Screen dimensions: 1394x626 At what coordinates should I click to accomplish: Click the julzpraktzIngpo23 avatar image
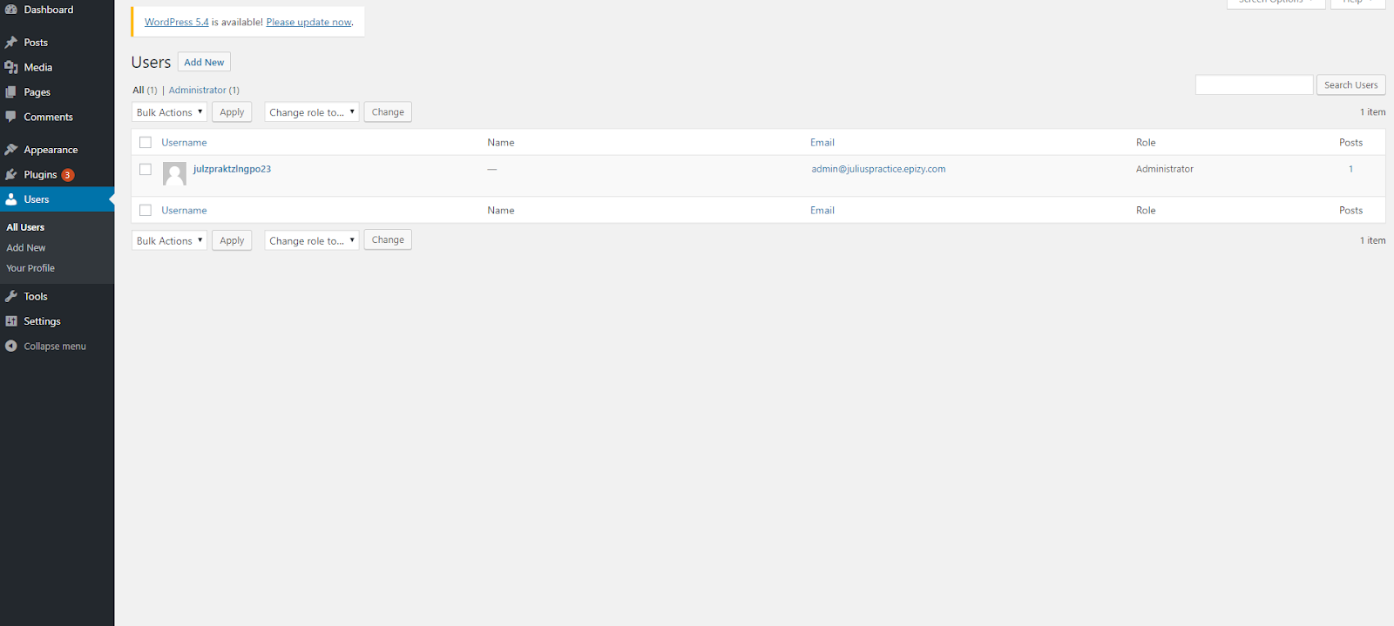click(174, 173)
